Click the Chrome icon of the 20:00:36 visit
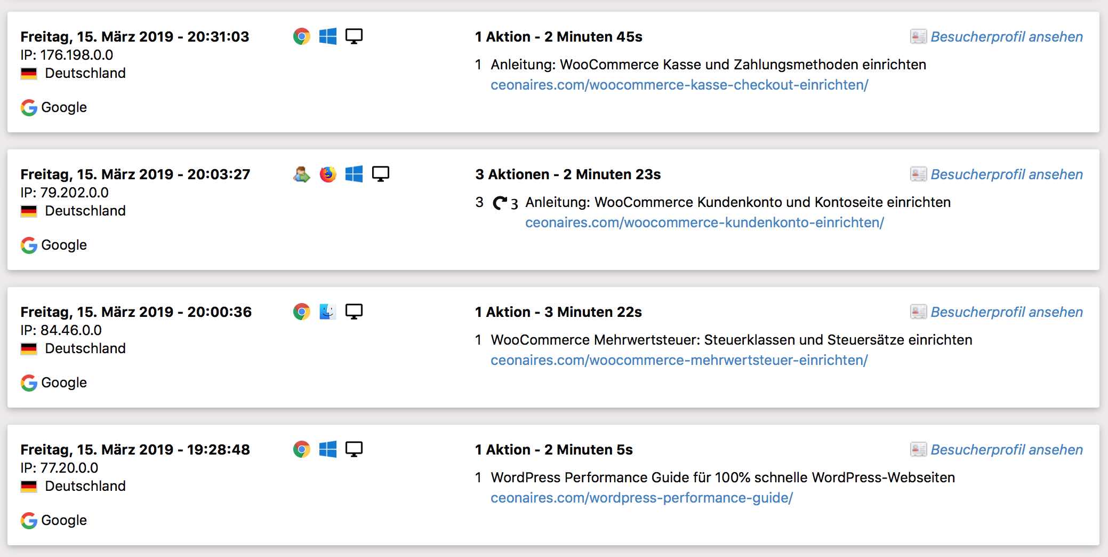Screen dimensions: 1108x557 [x=300, y=311]
